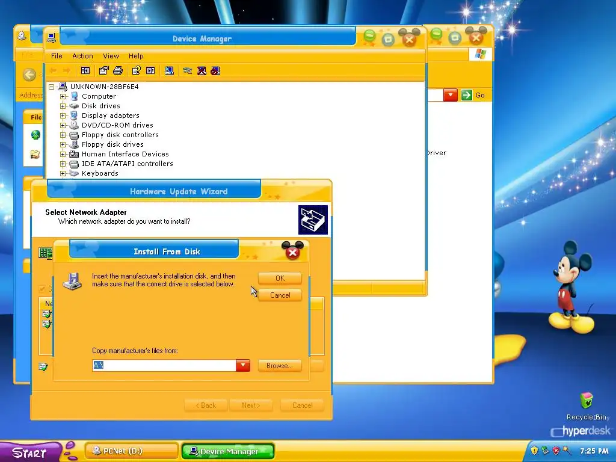Open the Help menu

136,56
